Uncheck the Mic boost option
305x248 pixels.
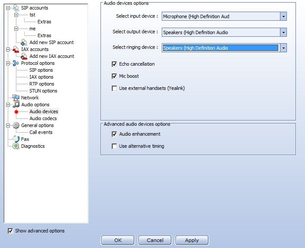(x=114, y=76)
